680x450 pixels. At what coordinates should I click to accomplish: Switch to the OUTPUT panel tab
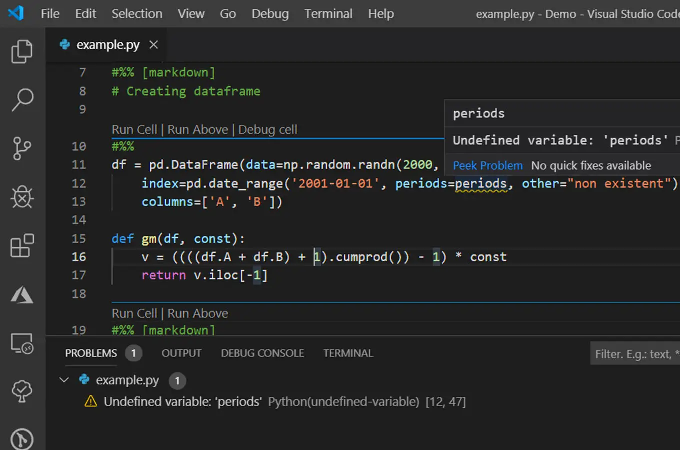181,353
